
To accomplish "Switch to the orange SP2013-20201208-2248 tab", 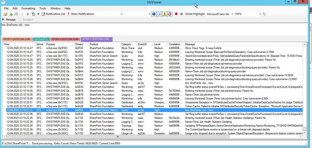I will [x=17, y=39].
